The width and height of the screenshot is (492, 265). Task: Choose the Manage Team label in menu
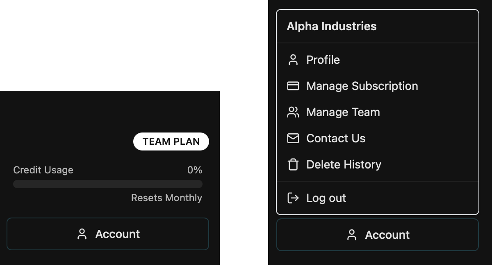(343, 112)
